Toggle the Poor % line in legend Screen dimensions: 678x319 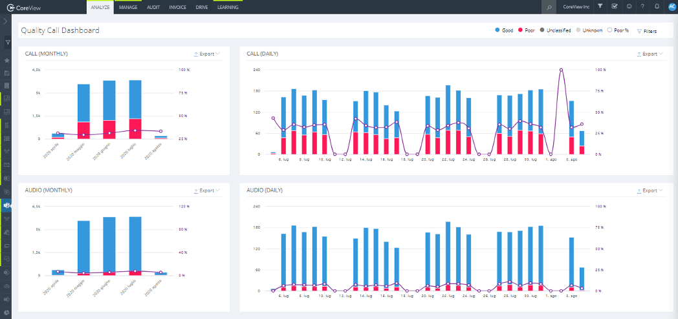tap(618, 30)
